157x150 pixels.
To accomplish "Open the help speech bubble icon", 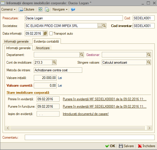I will coord(73,9).
